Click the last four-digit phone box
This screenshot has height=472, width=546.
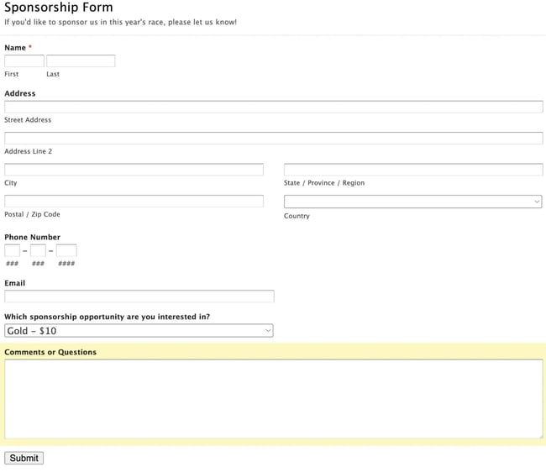coord(66,250)
